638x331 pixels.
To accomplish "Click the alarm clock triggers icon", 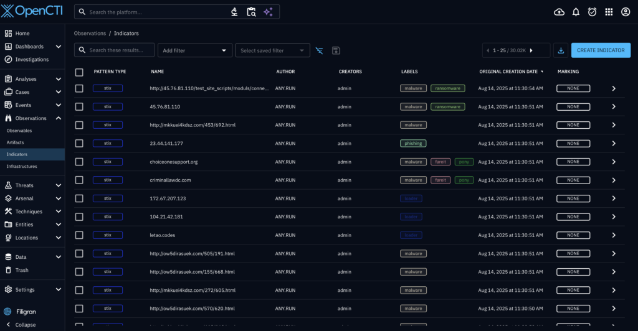I will 592,12.
